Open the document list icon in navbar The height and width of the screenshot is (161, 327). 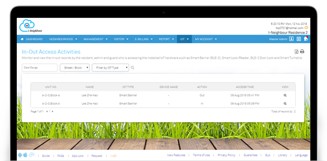coord(299,39)
